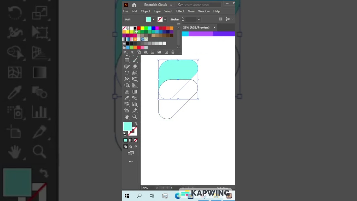Pick the black swatch

(x=135, y=28)
